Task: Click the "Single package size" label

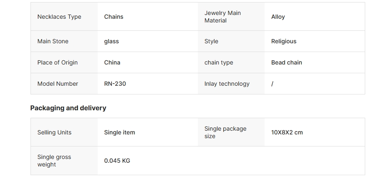Action: 225,132
